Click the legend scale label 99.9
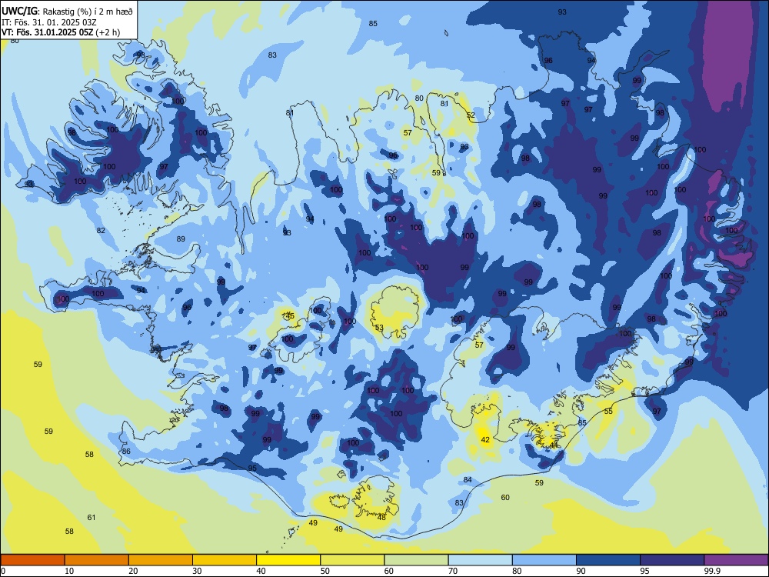 tap(712, 571)
